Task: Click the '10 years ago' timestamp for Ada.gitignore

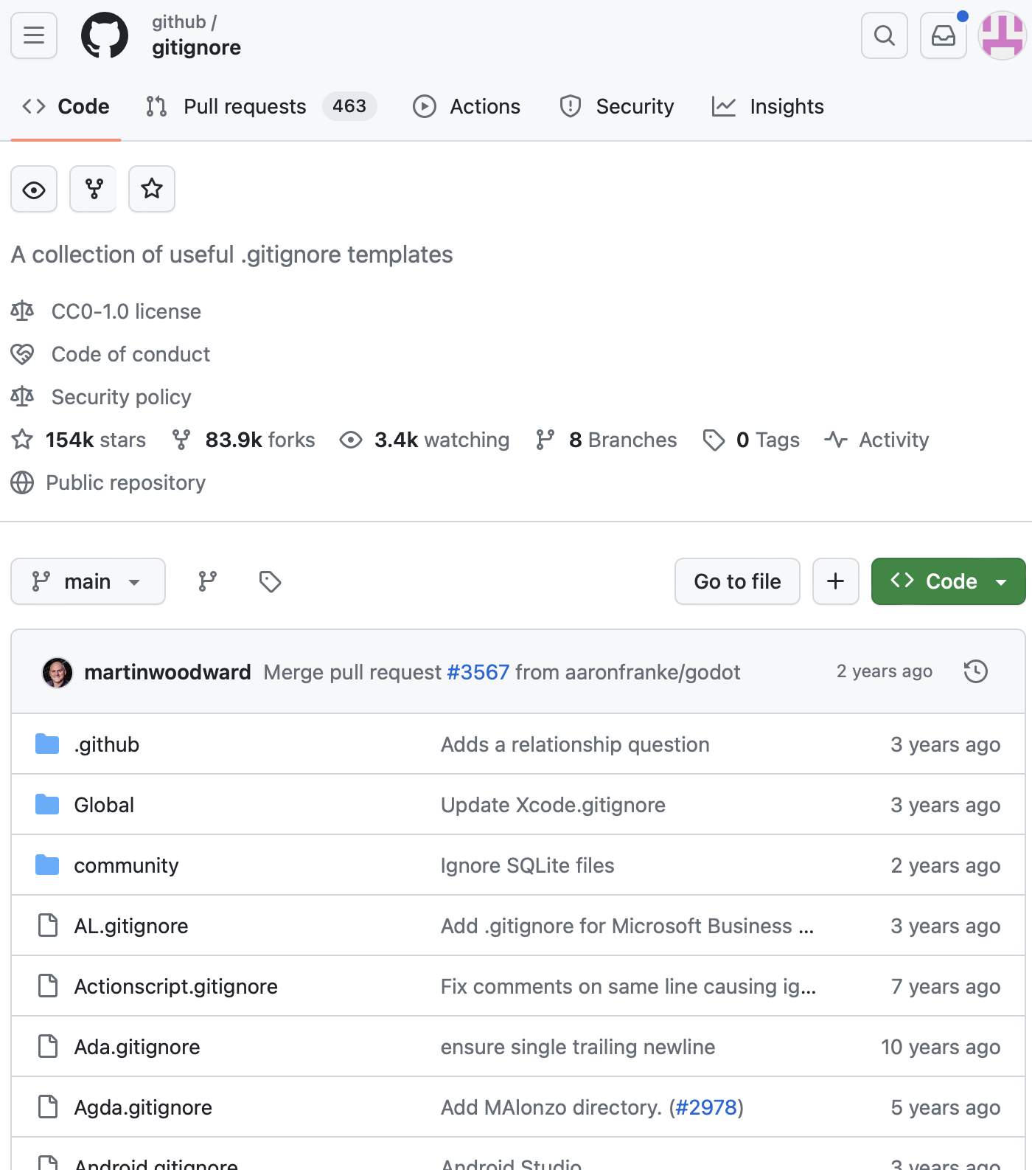Action: click(941, 1047)
